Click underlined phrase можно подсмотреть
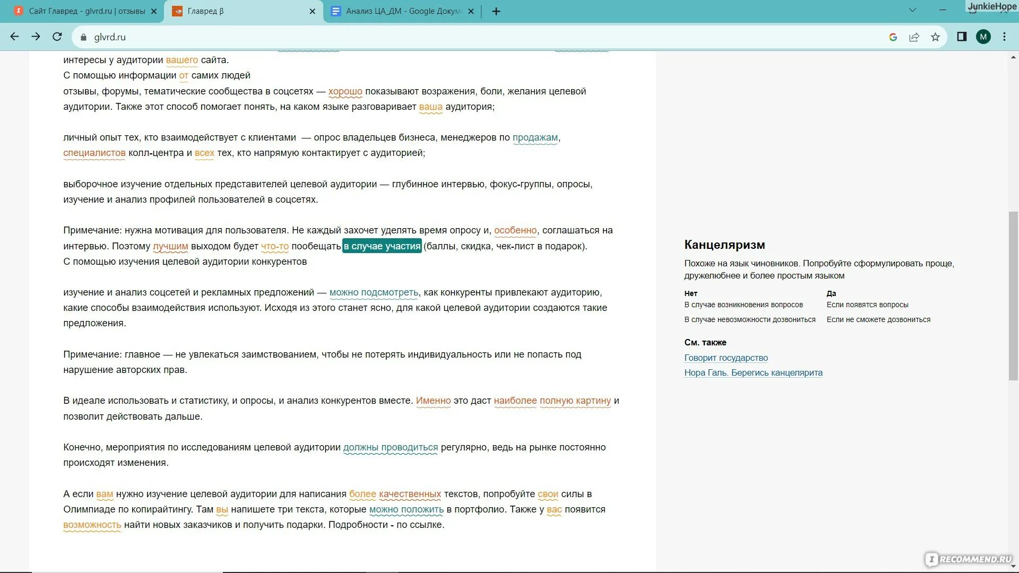1019x573 pixels. [374, 292]
